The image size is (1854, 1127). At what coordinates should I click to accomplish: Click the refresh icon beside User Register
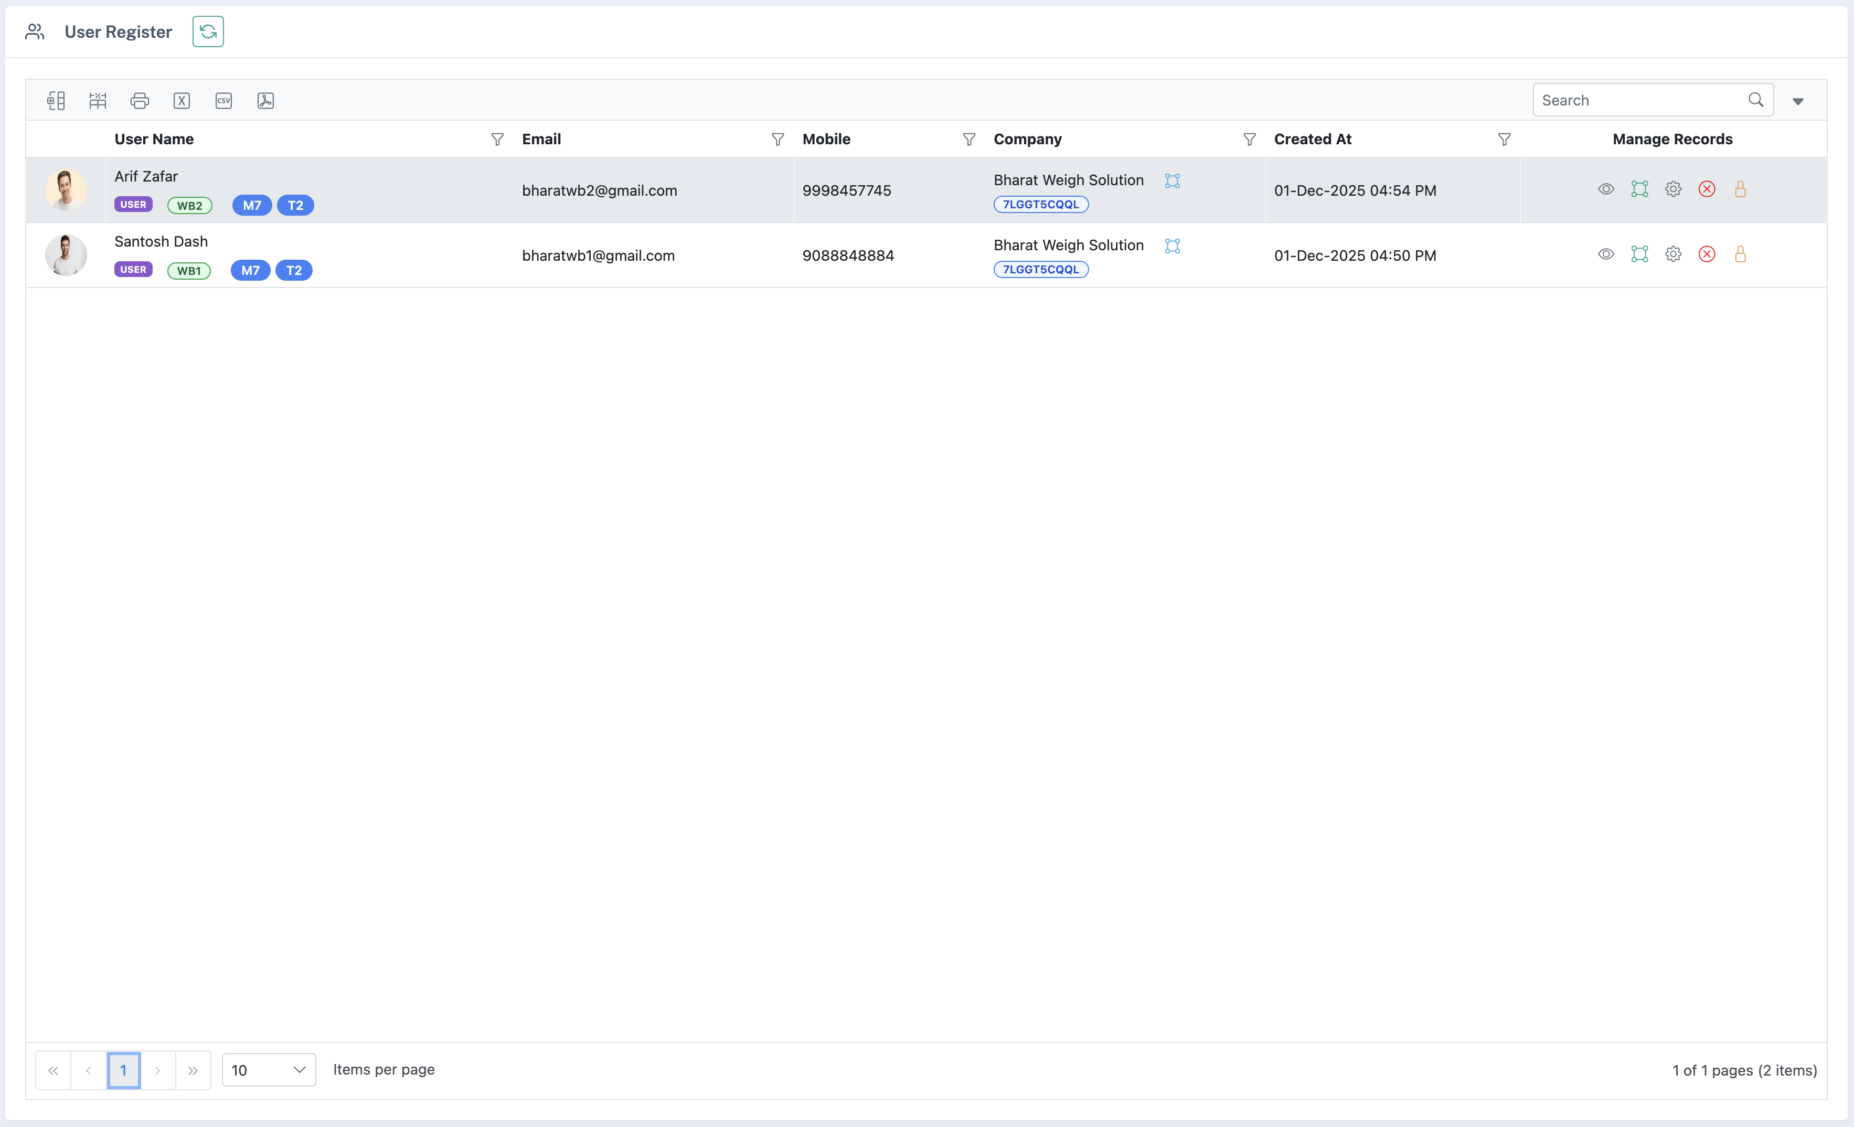[208, 31]
